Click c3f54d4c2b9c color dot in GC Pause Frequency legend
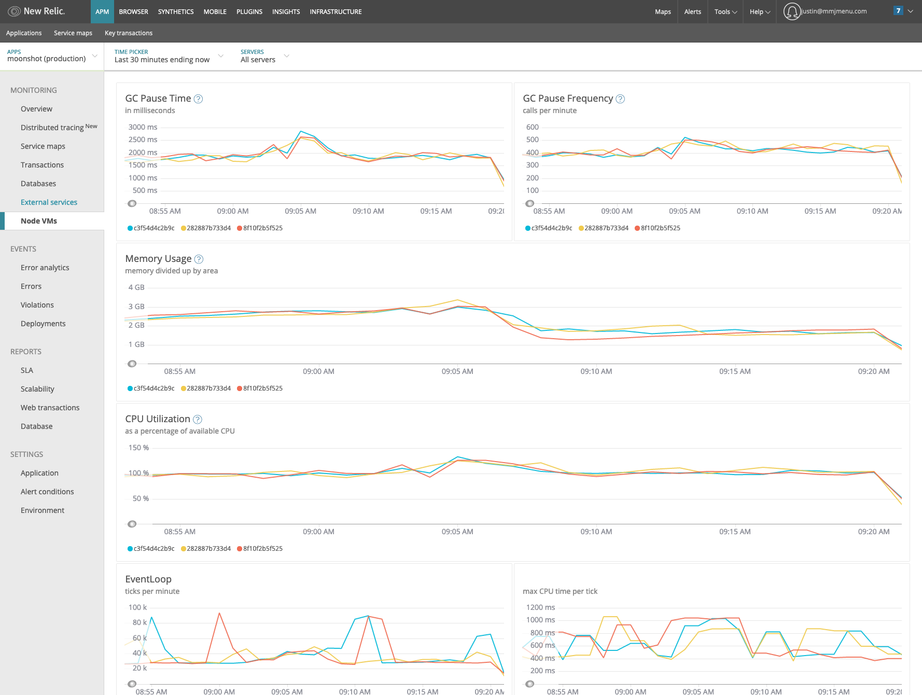The image size is (922, 695). tap(528, 228)
